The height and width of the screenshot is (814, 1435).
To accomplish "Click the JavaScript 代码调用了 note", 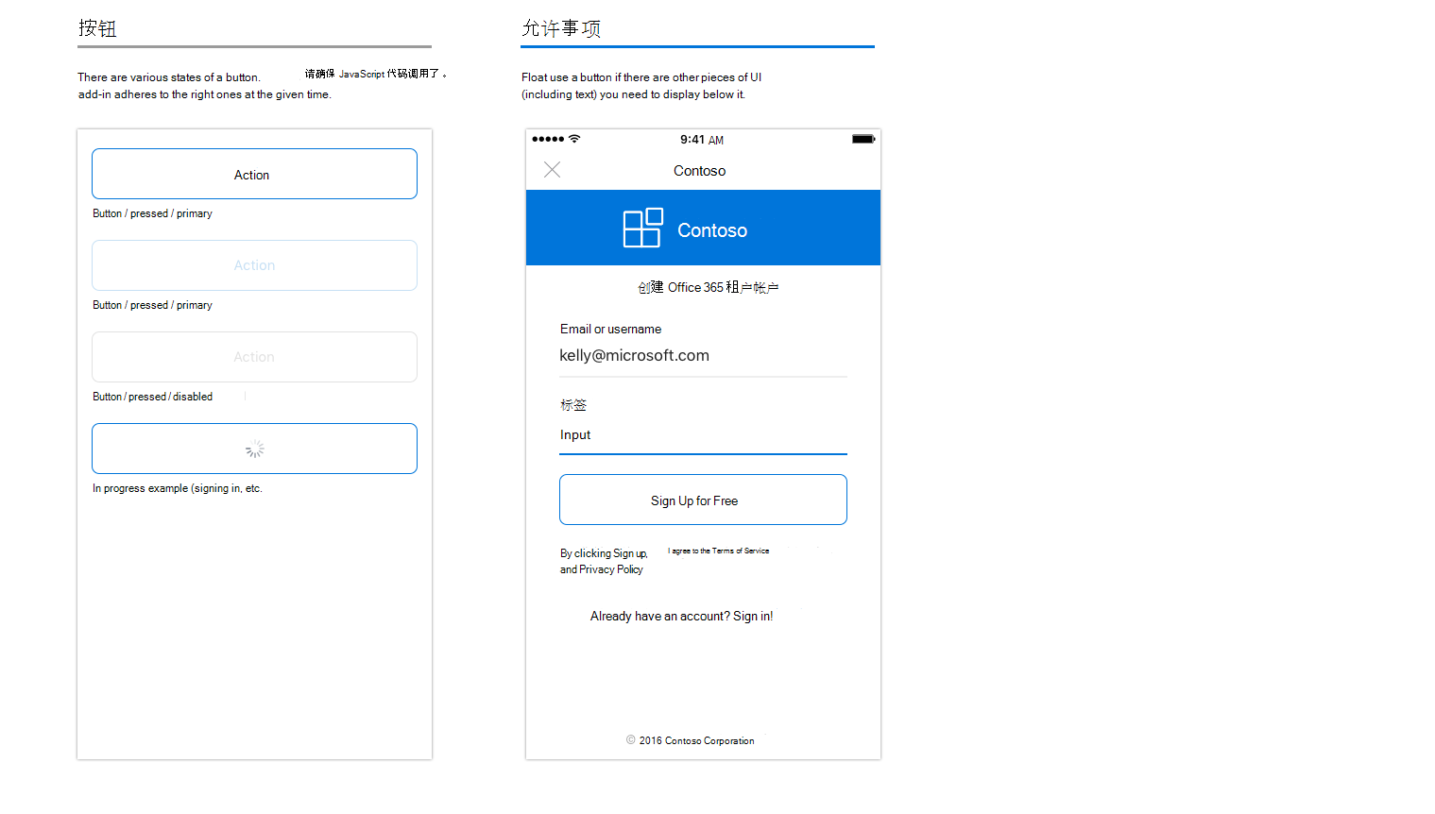I will point(375,74).
